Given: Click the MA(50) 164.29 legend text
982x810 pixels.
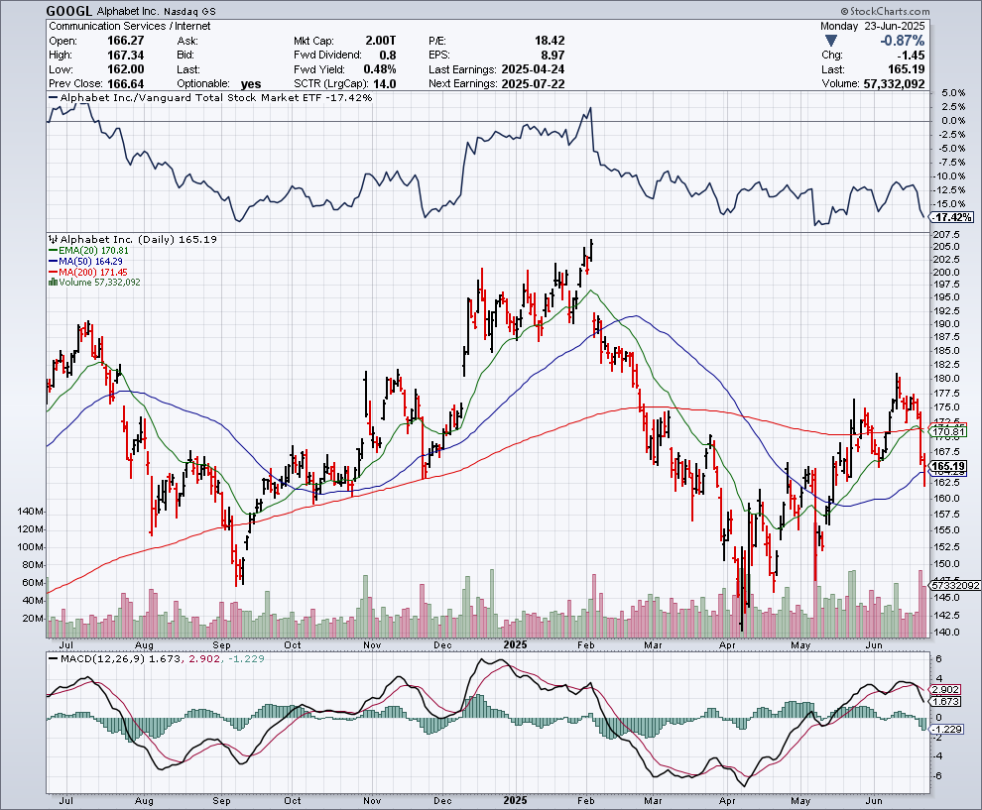Looking at the screenshot, I should [91, 261].
